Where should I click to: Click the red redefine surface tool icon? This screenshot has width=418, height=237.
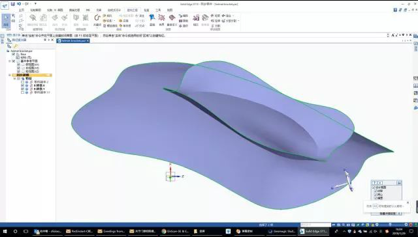click(172, 18)
